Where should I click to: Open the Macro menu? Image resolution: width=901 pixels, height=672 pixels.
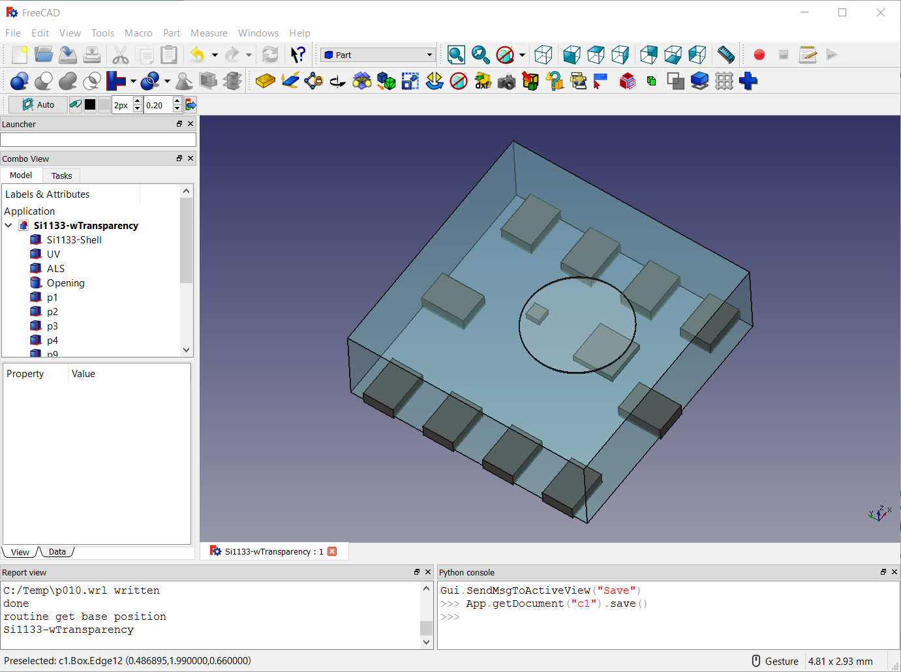click(138, 33)
